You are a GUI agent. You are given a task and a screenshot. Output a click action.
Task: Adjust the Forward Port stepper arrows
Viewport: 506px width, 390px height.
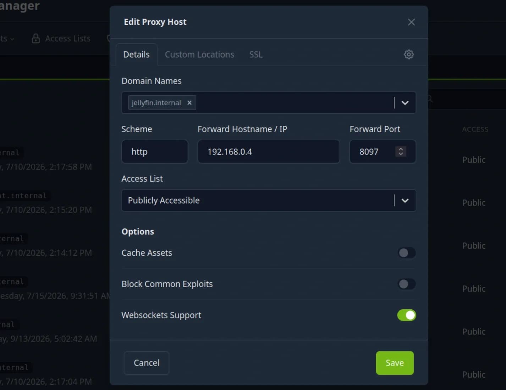click(x=401, y=152)
